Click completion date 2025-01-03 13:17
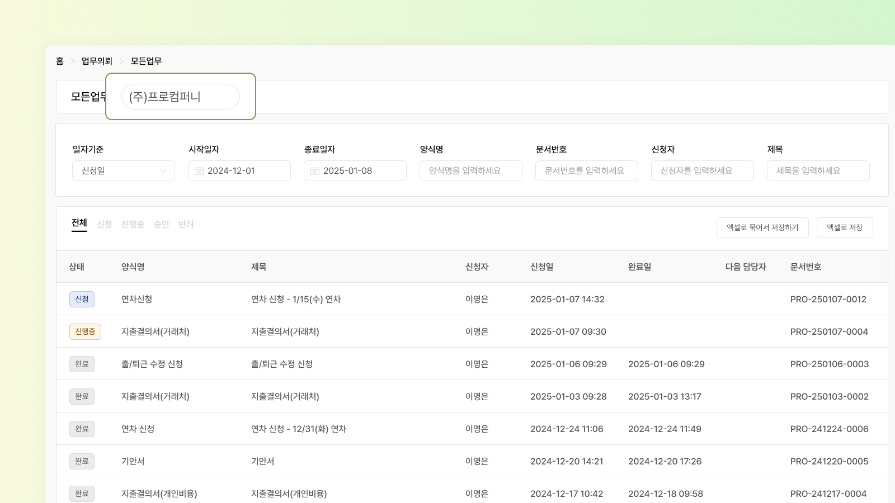895x503 pixels. tap(665, 396)
